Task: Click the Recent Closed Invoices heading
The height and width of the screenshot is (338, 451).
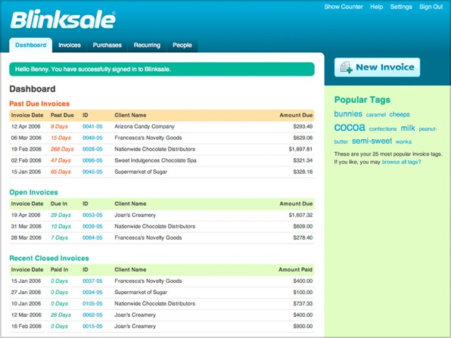Action: (49, 258)
